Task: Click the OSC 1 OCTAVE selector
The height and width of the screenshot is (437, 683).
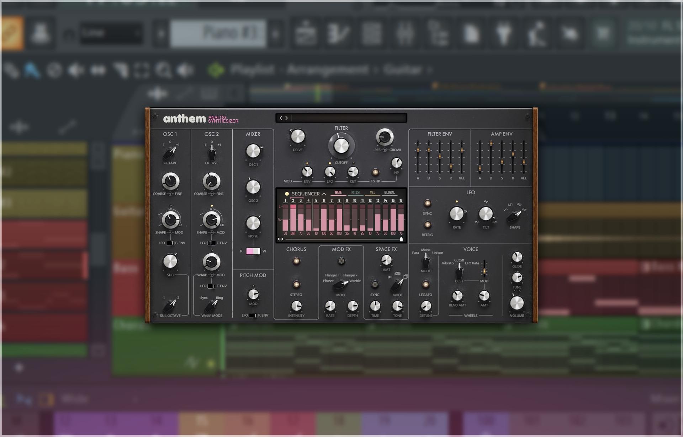Action: 170,153
